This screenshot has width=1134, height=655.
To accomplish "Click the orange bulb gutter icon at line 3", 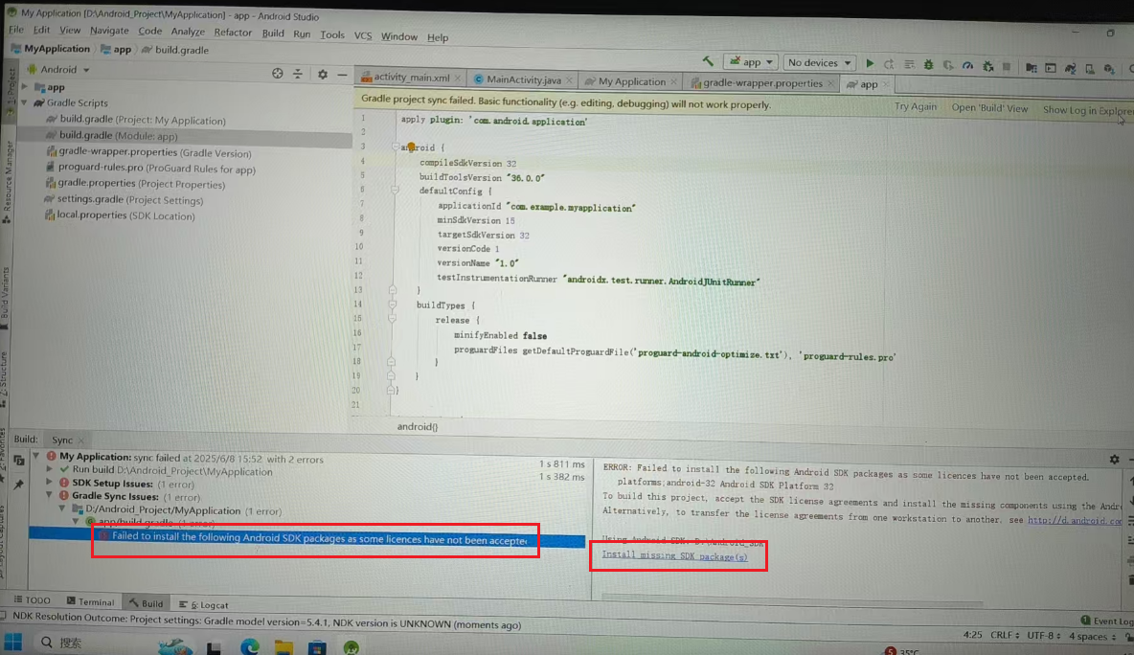I will coord(411,147).
